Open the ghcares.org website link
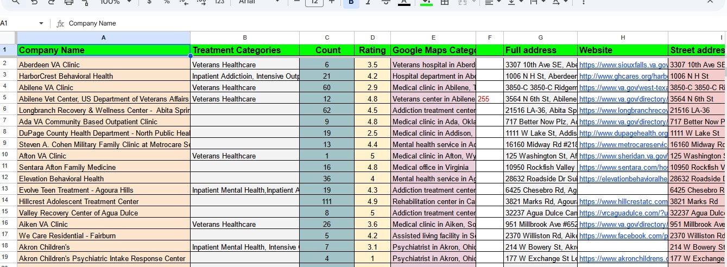This screenshot has height=267, width=727. tap(623, 76)
